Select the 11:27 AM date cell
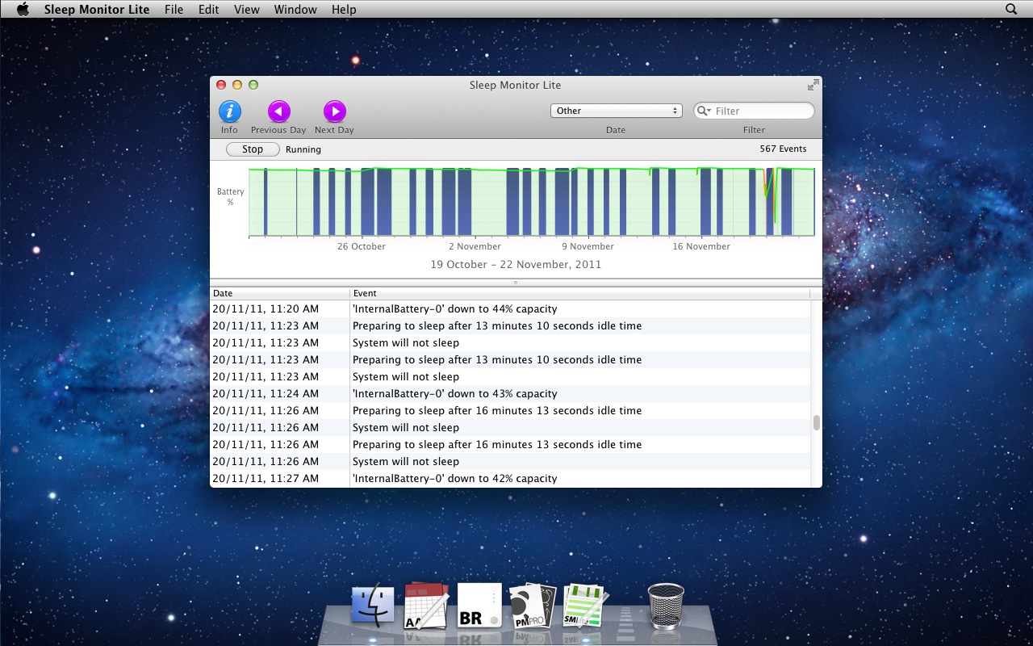 266,478
